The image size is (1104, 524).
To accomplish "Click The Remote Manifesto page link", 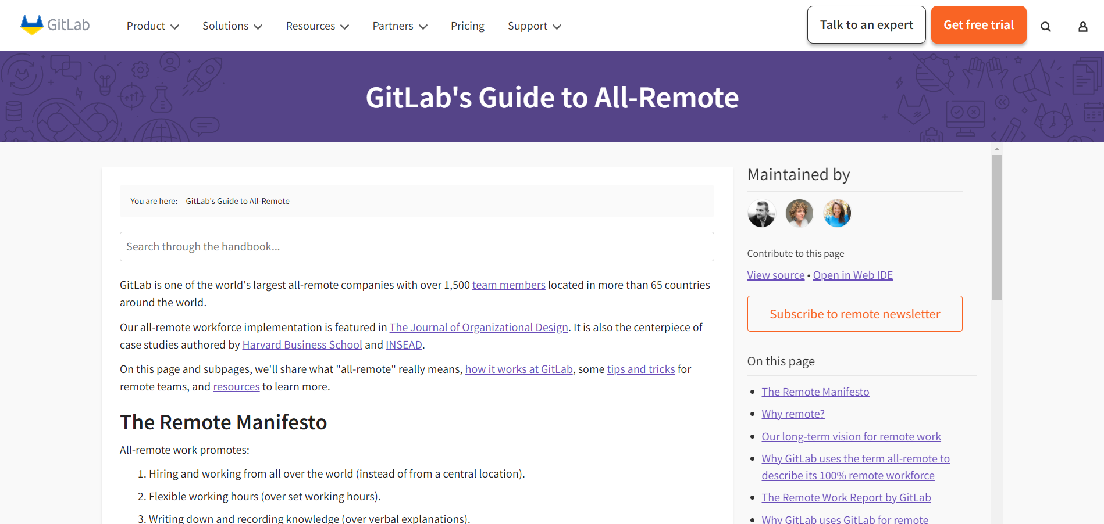I will pos(815,392).
